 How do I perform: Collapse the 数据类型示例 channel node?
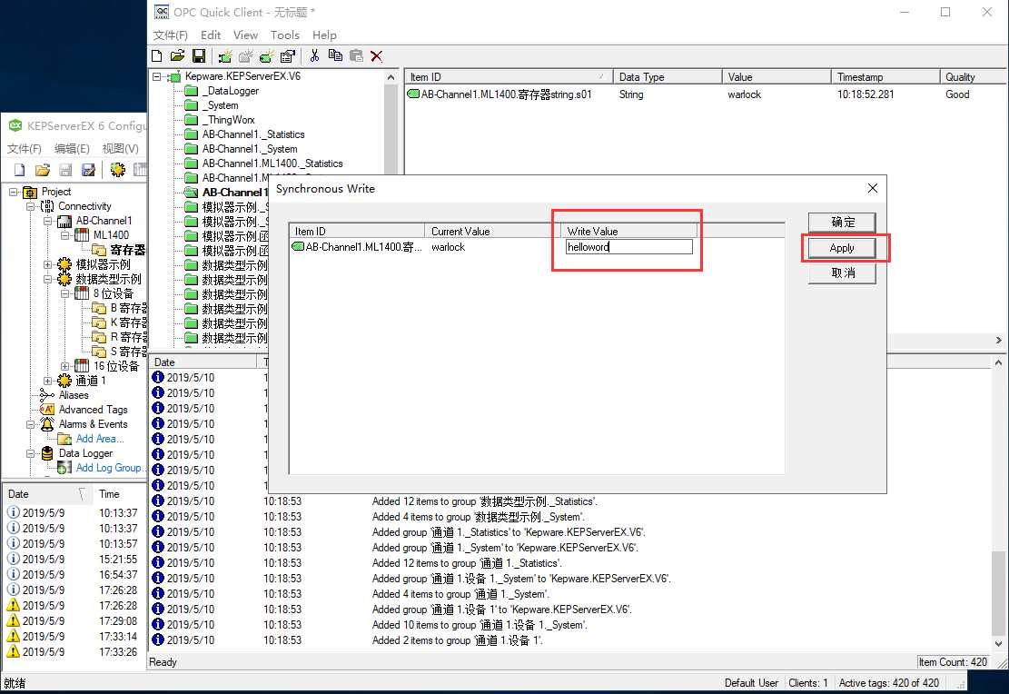(x=47, y=280)
